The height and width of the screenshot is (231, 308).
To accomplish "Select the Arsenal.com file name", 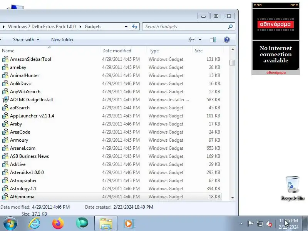I will pyautogui.click(x=23, y=148).
